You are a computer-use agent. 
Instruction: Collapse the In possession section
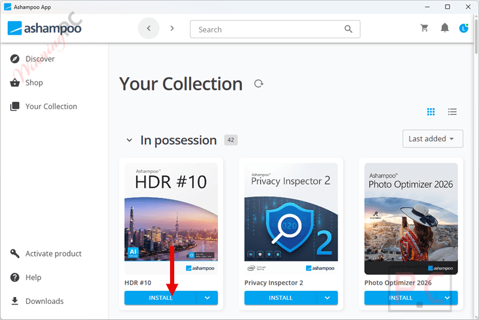pos(129,141)
